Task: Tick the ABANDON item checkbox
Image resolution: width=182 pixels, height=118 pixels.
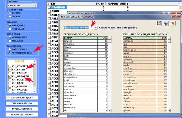Action: [x=49, y=7]
